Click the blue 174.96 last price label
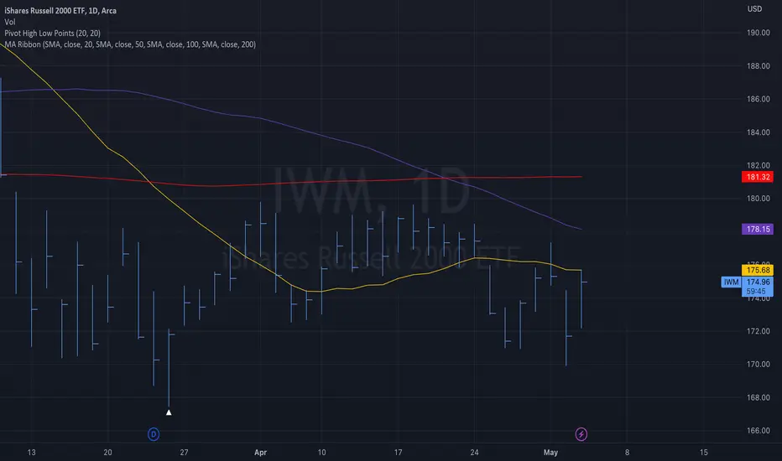 tap(758, 282)
